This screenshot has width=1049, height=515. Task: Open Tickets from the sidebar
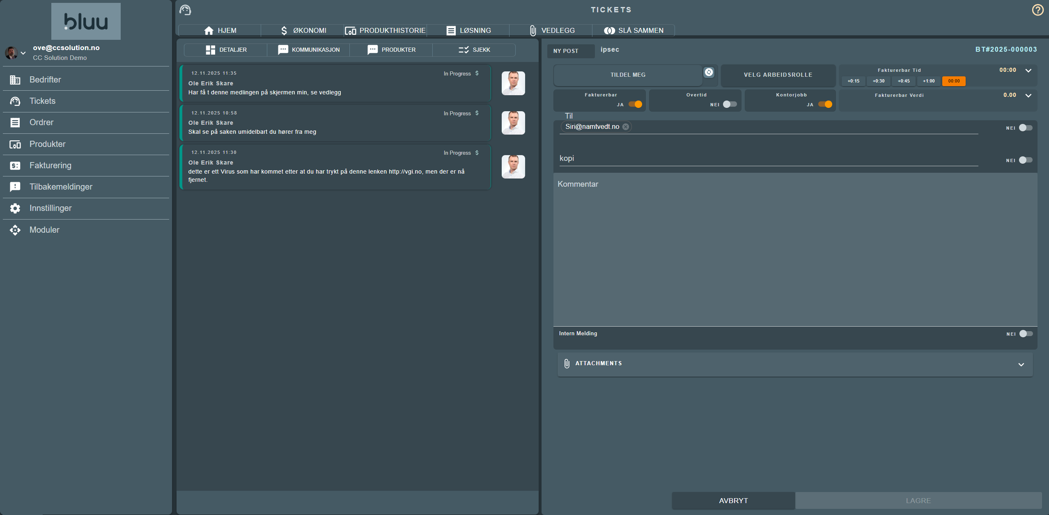(x=86, y=101)
